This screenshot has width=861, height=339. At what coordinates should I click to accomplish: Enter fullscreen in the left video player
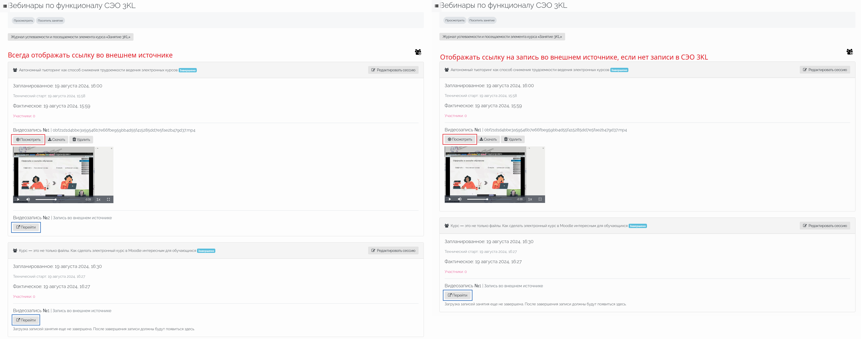[x=108, y=199]
